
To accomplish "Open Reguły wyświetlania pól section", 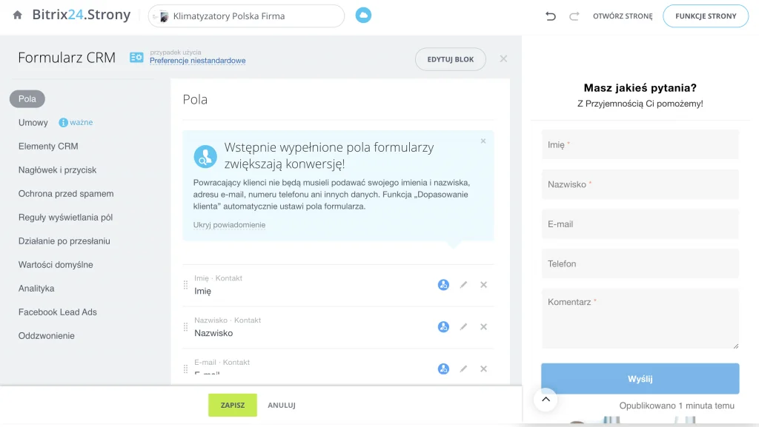I will coord(65,218).
